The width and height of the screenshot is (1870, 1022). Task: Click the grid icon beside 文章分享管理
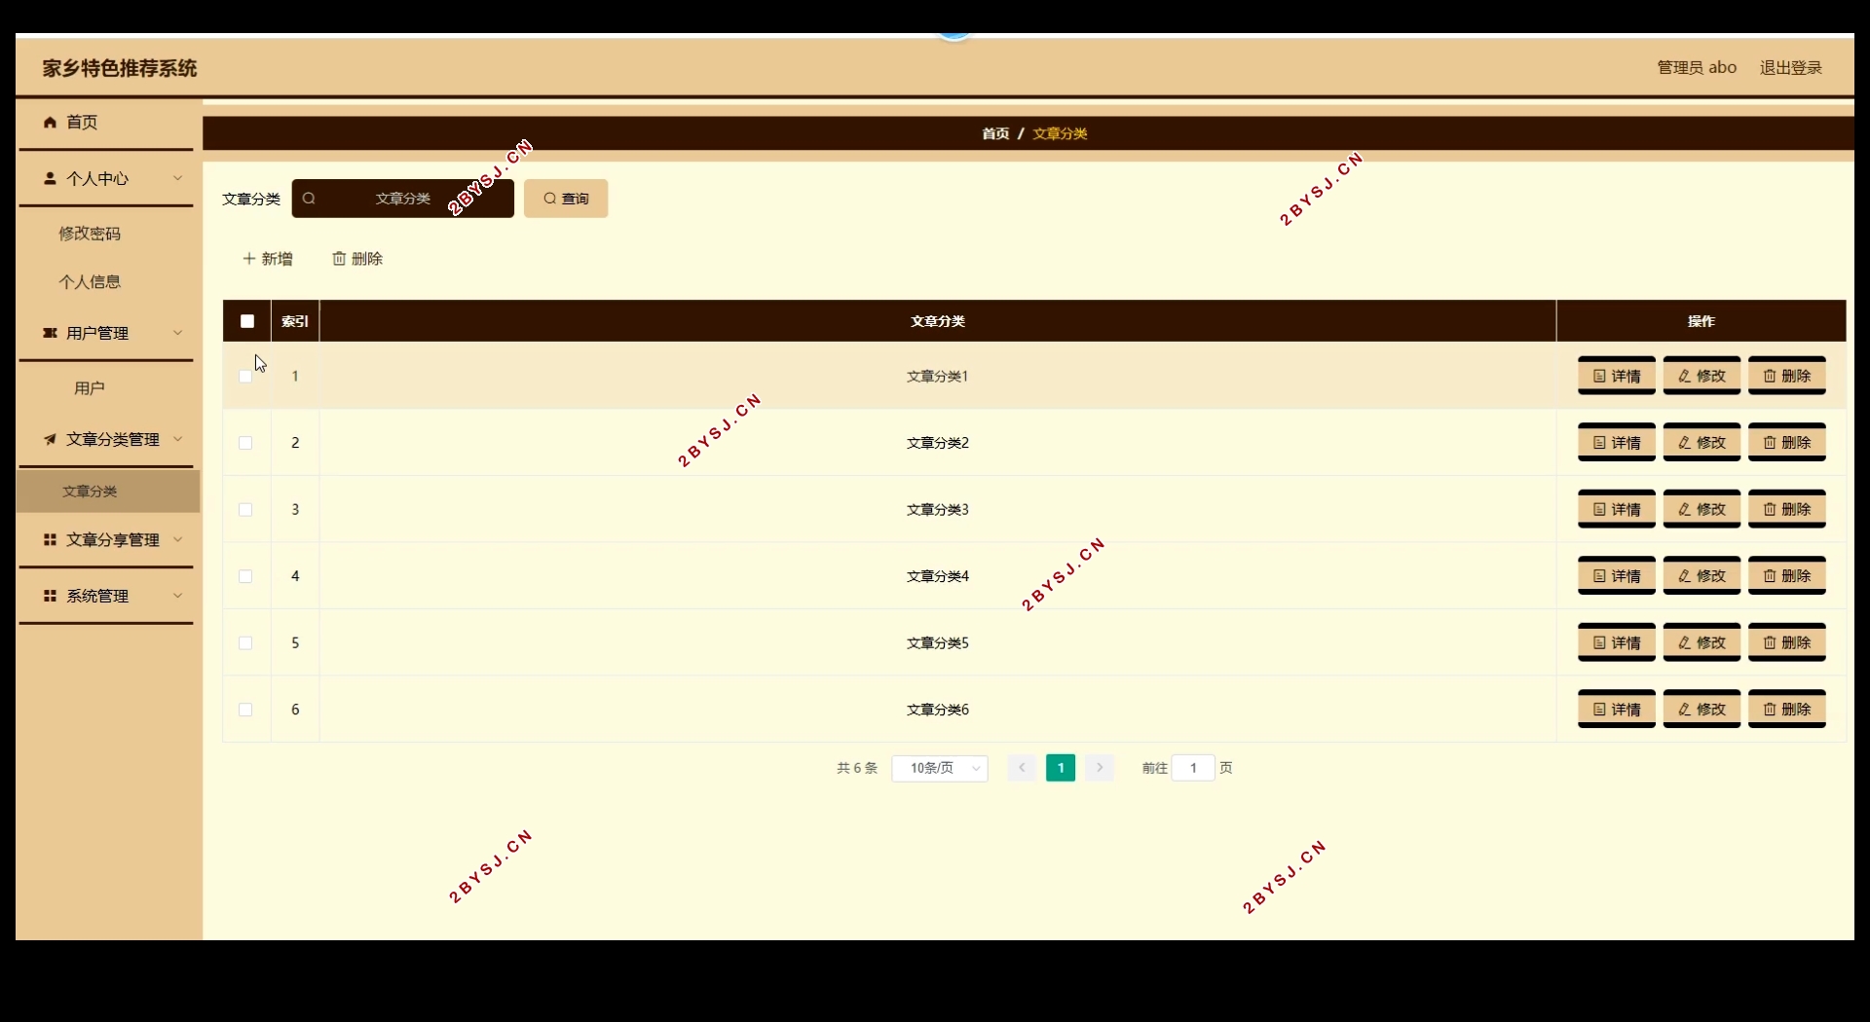[50, 539]
